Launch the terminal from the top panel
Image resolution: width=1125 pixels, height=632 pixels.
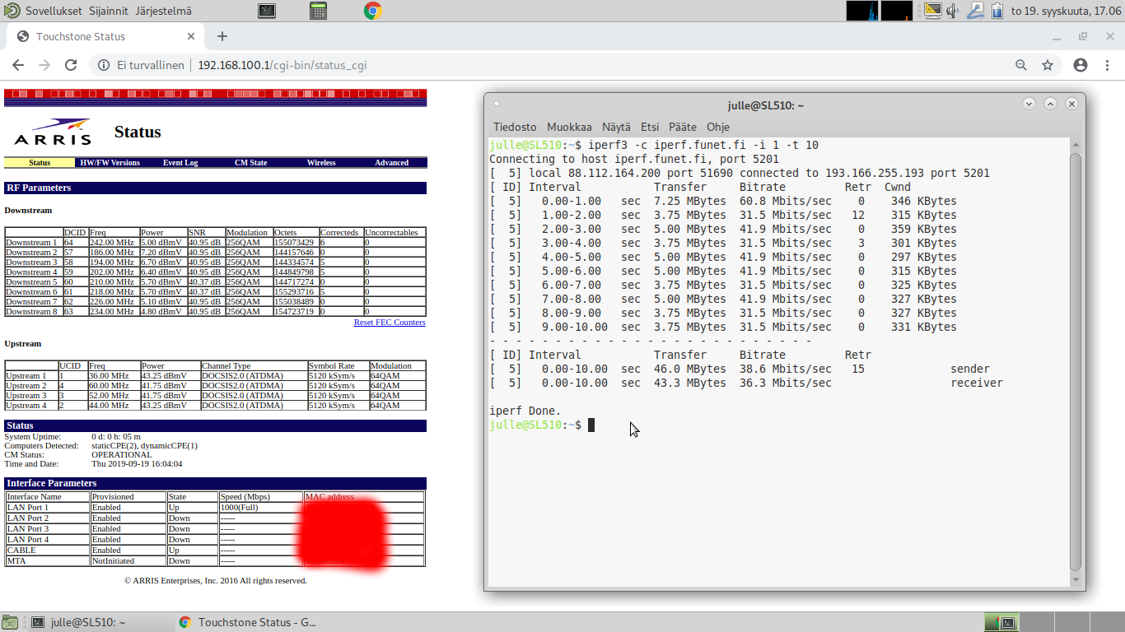[x=267, y=11]
